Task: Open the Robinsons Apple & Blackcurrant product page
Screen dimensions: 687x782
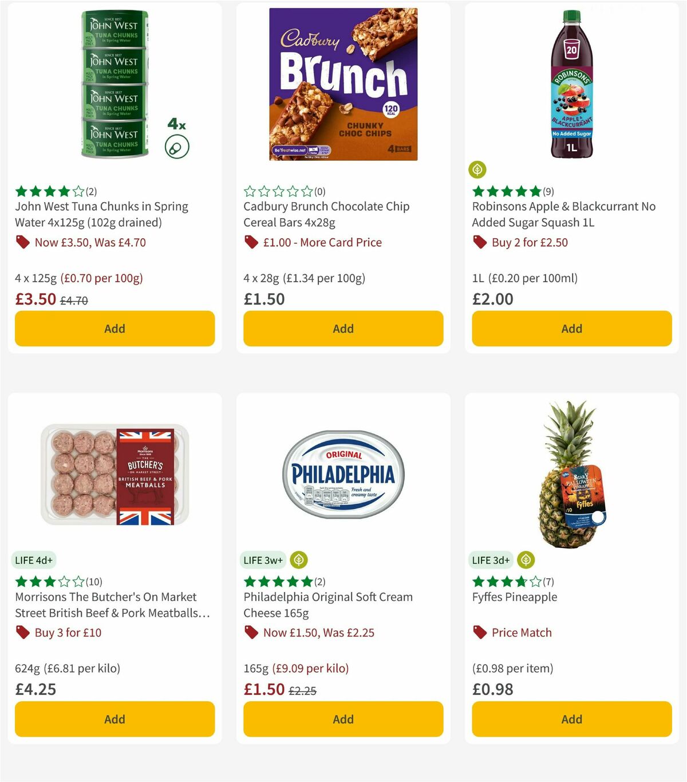Action: point(564,214)
